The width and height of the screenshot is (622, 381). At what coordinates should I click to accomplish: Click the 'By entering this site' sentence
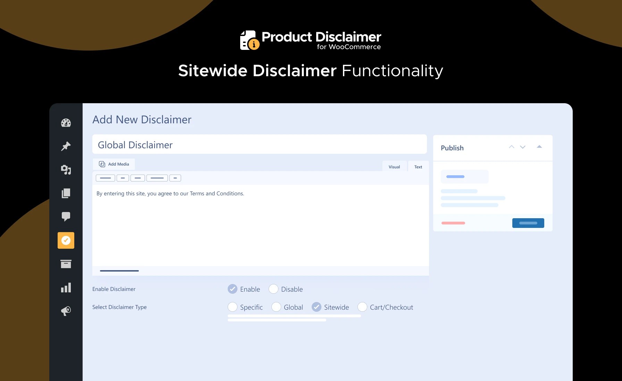point(170,194)
